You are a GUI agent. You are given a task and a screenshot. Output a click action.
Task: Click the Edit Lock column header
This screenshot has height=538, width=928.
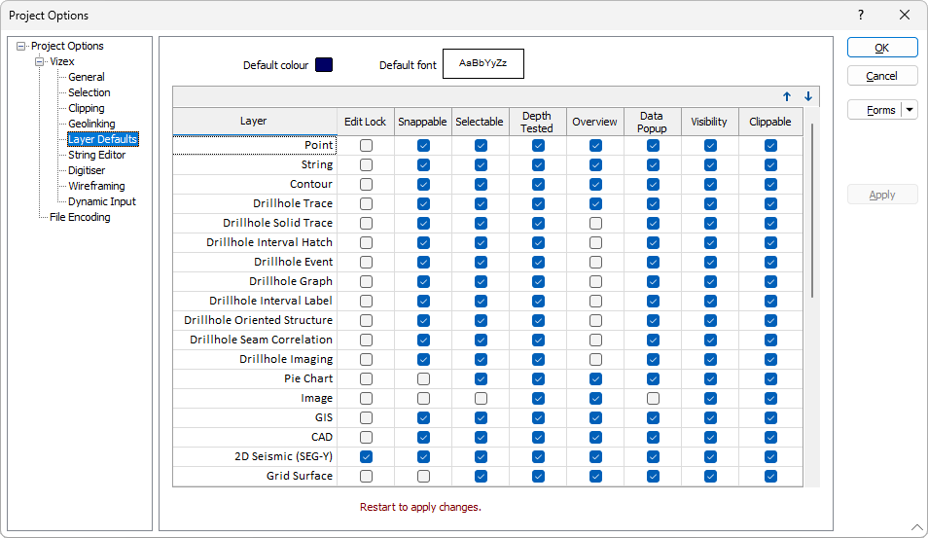(x=365, y=122)
